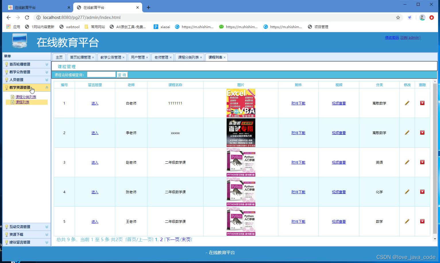The width and height of the screenshot is (440, 263).
Task: Open 课程分类列表 in sidebar tree
Action: (x=26, y=97)
